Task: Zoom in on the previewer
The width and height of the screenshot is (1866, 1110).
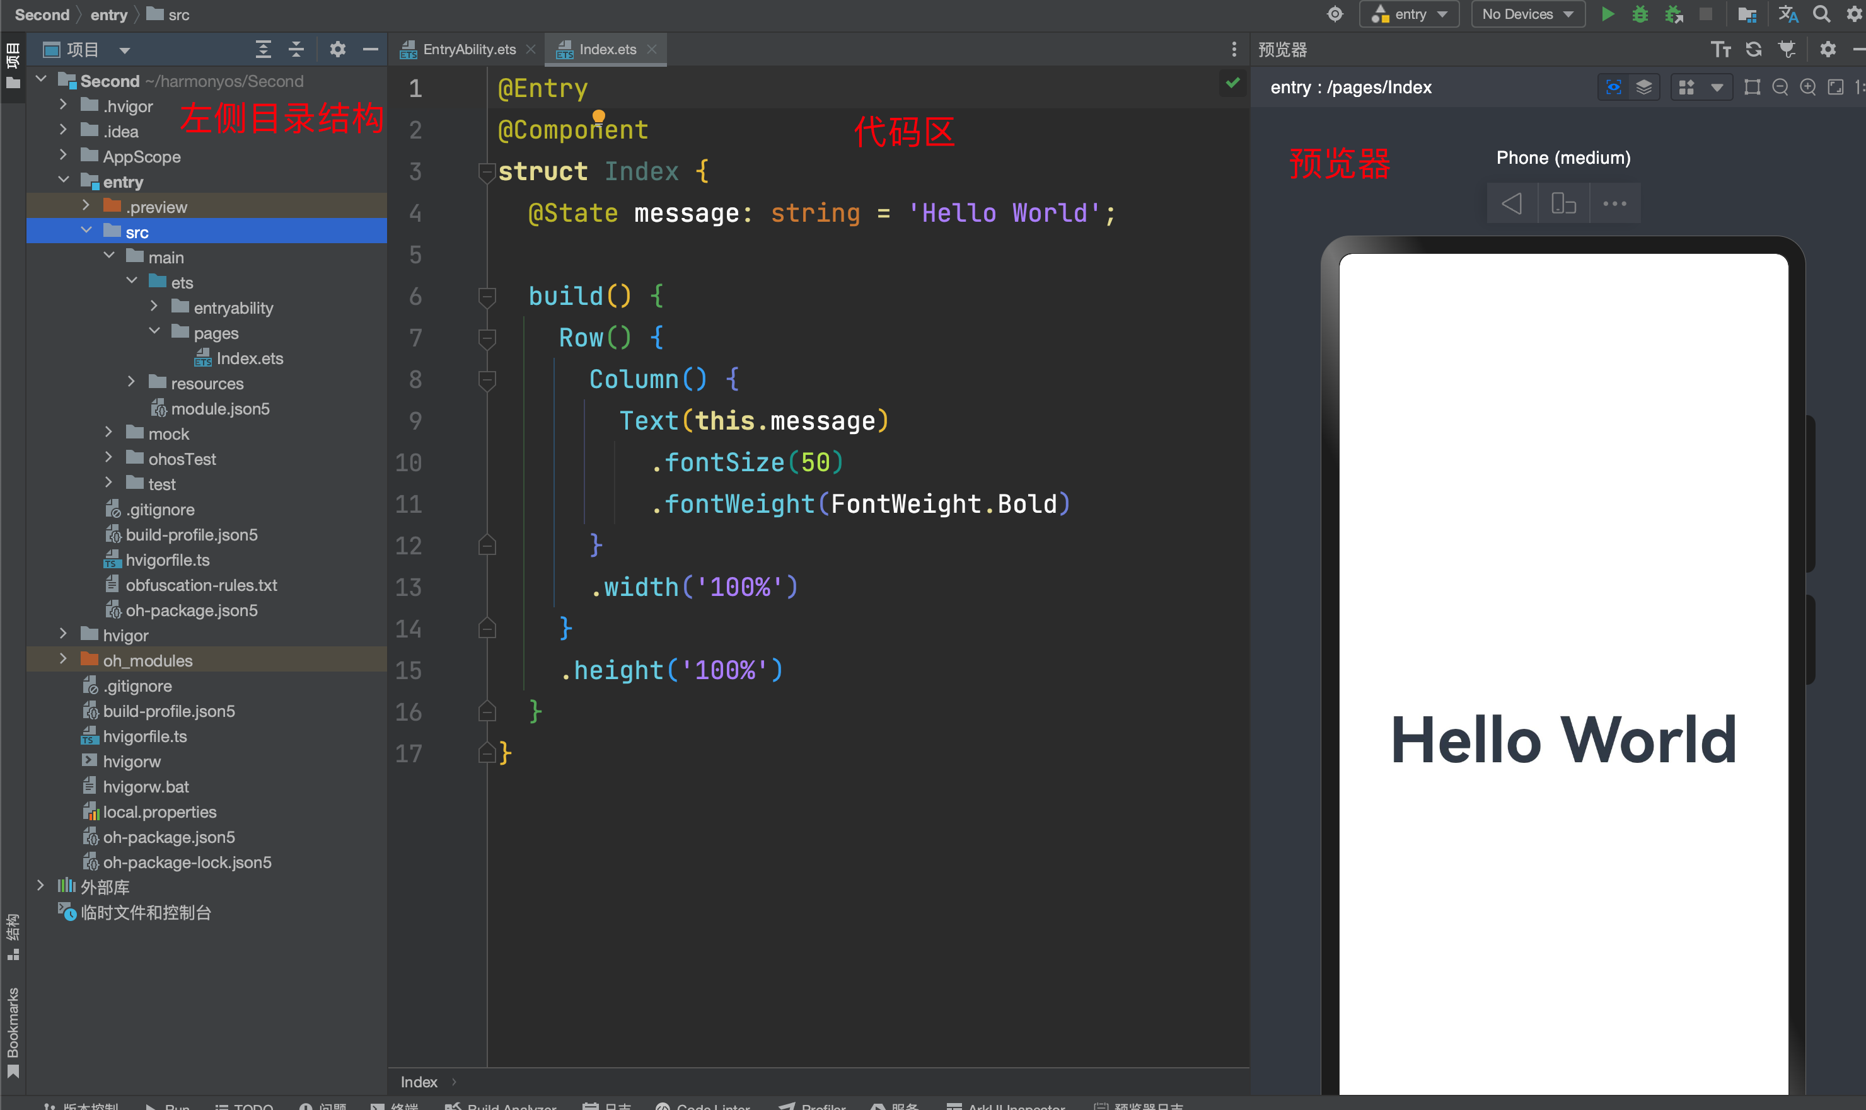Action: click(x=1807, y=88)
